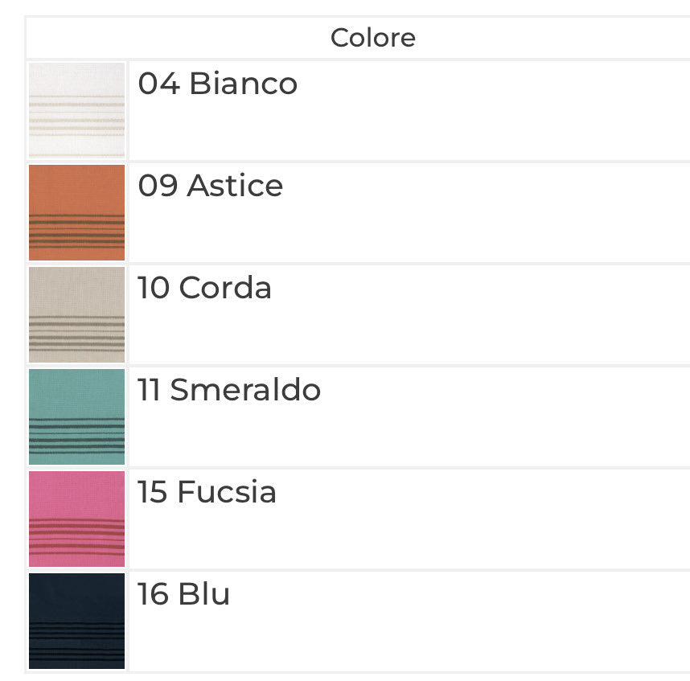Select the "10 Corda" text label
This screenshot has width=690, height=681.
(205, 288)
